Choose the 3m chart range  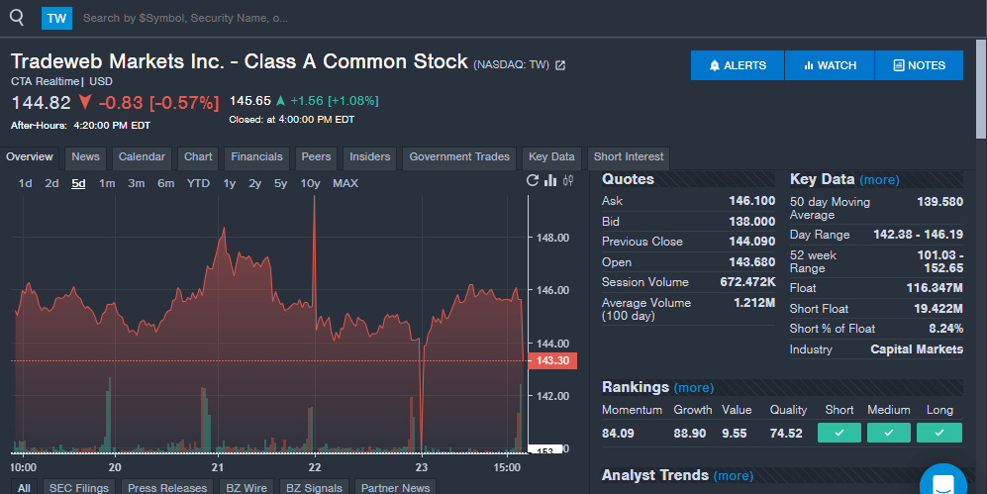point(136,184)
